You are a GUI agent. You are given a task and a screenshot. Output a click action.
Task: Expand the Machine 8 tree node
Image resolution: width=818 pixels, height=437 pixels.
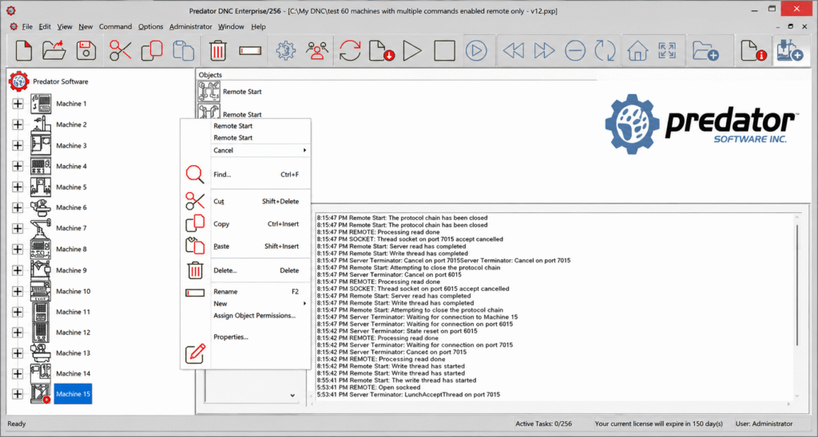click(x=18, y=249)
